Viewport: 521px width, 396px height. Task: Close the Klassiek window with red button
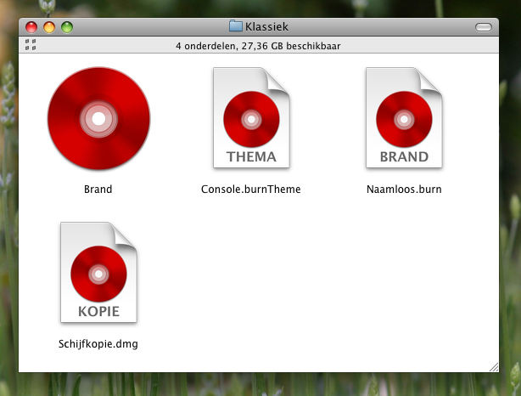[31, 27]
